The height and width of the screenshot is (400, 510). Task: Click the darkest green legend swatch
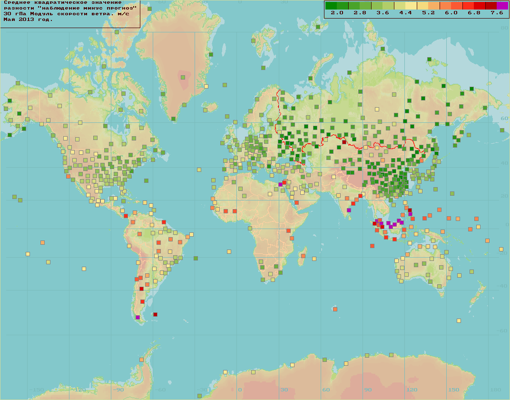coord(331,6)
